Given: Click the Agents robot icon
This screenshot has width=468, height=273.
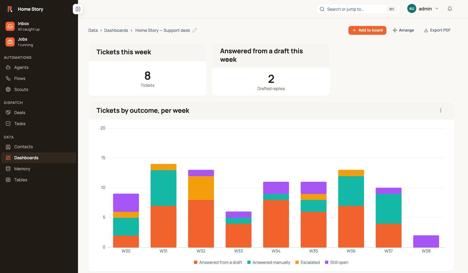Looking at the screenshot, I should pyautogui.click(x=8, y=68).
